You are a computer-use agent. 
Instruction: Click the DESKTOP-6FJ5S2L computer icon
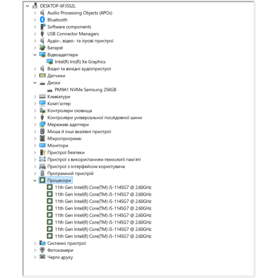click(35, 6)
